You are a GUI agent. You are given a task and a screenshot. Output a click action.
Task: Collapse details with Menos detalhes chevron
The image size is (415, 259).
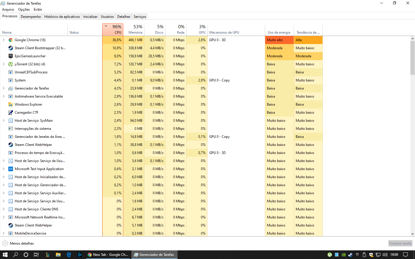pos(5,243)
